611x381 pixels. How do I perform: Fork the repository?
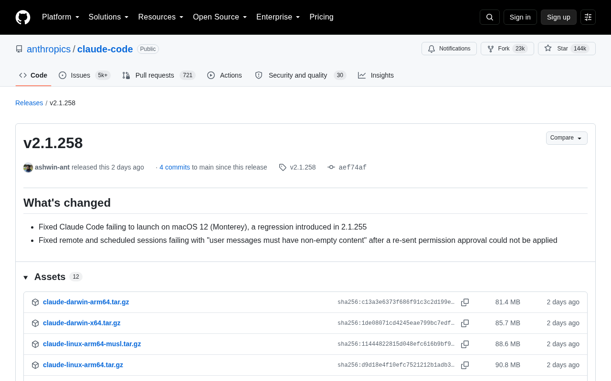507,49
